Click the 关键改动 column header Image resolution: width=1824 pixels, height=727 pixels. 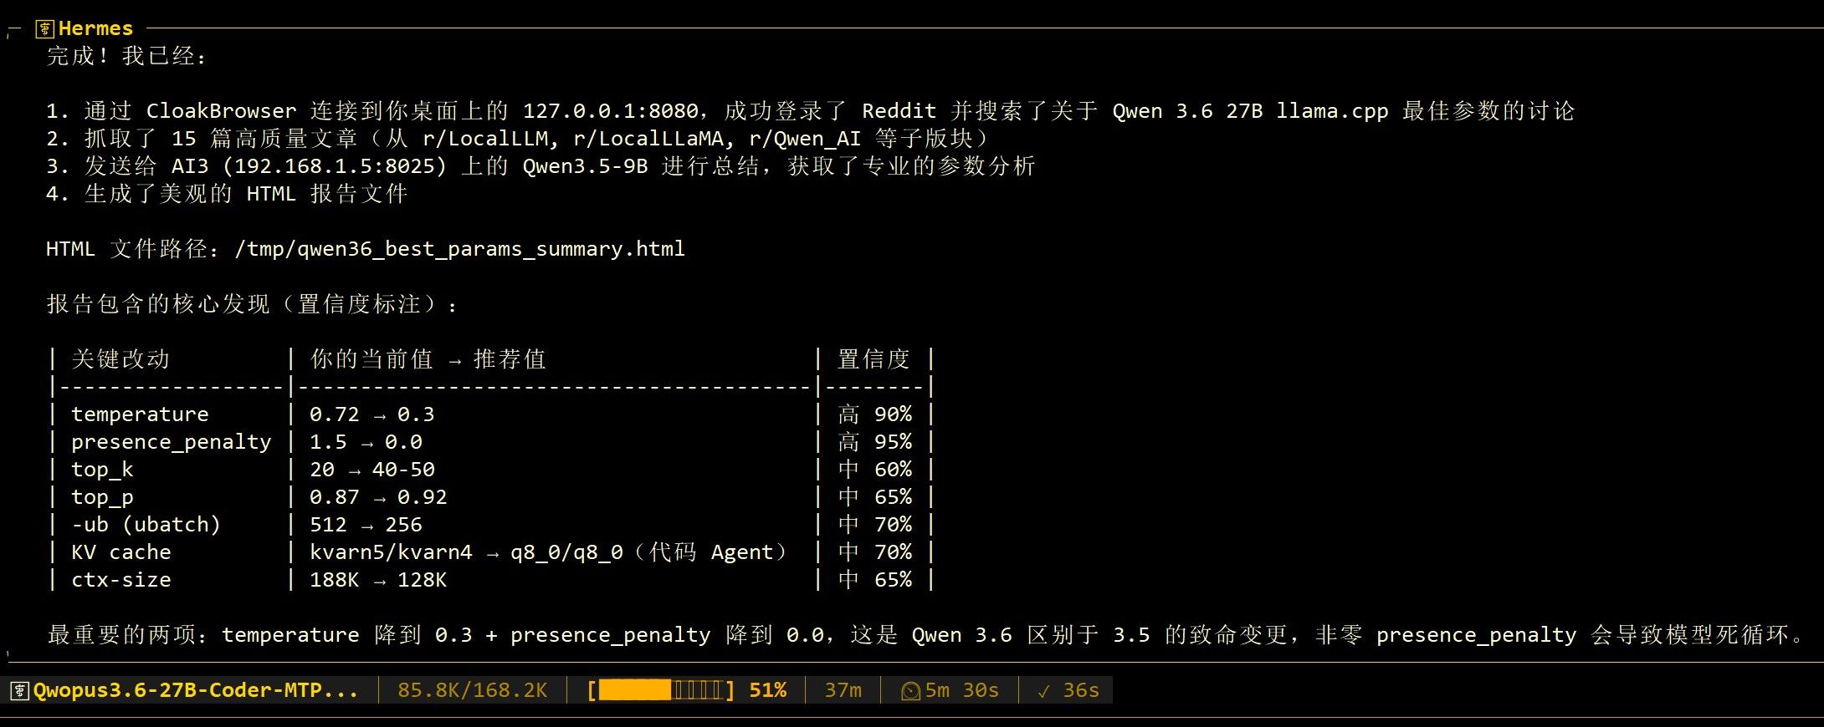pyautogui.click(x=120, y=359)
